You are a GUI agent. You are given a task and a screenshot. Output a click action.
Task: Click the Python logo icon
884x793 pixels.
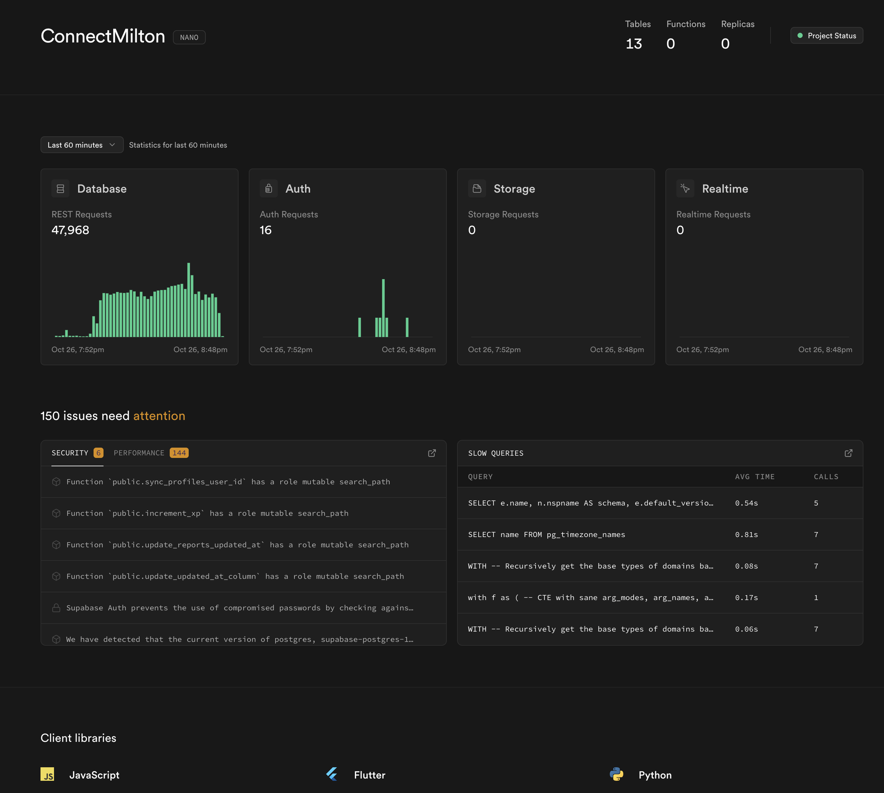tap(616, 774)
